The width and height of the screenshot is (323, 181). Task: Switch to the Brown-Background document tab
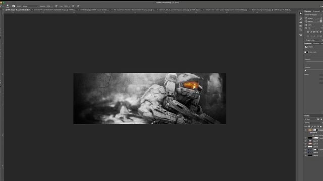click(x=271, y=10)
